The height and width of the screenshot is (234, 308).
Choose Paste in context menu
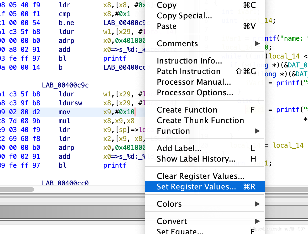[x=205, y=26]
